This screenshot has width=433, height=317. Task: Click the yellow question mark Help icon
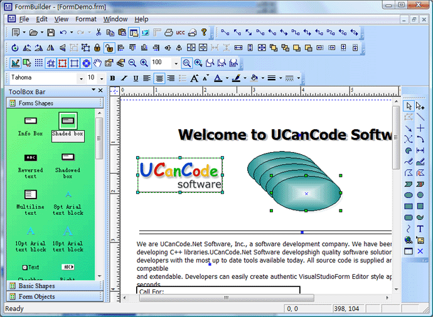[204, 32]
